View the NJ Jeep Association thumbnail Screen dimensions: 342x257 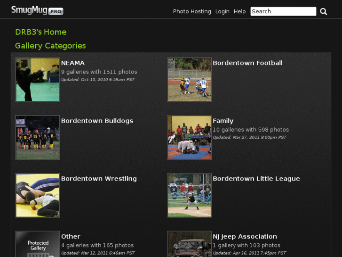point(189,244)
